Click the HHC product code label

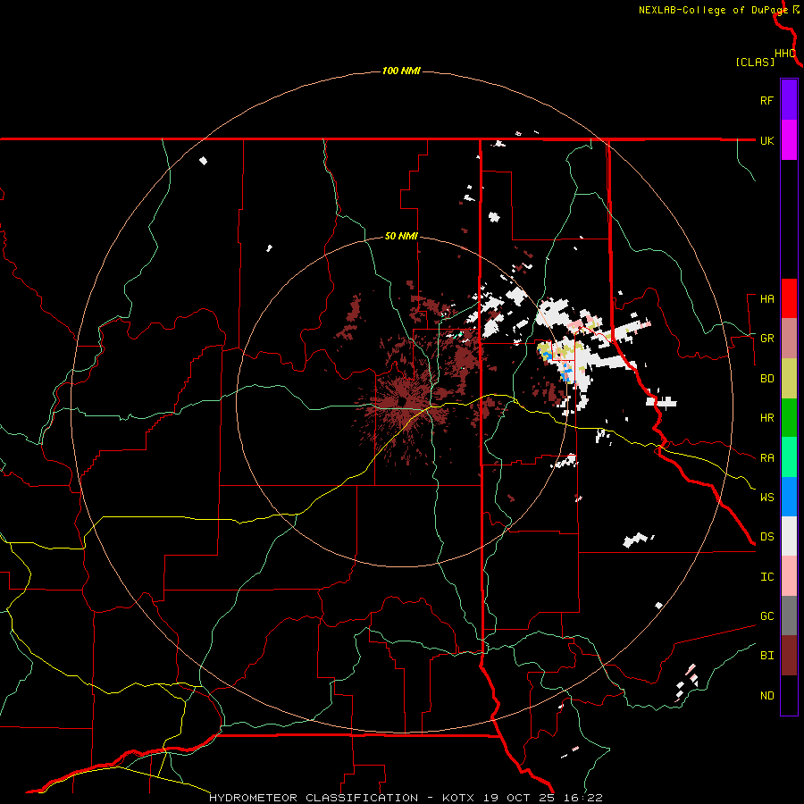pyautogui.click(x=785, y=54)
